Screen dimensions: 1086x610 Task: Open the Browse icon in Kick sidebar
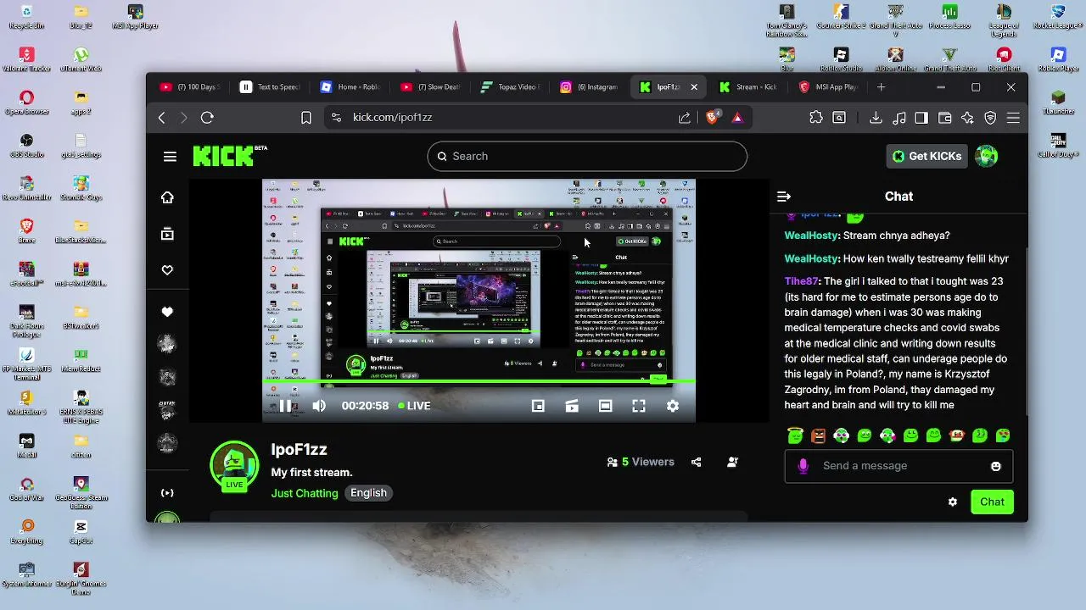(167, 234)
